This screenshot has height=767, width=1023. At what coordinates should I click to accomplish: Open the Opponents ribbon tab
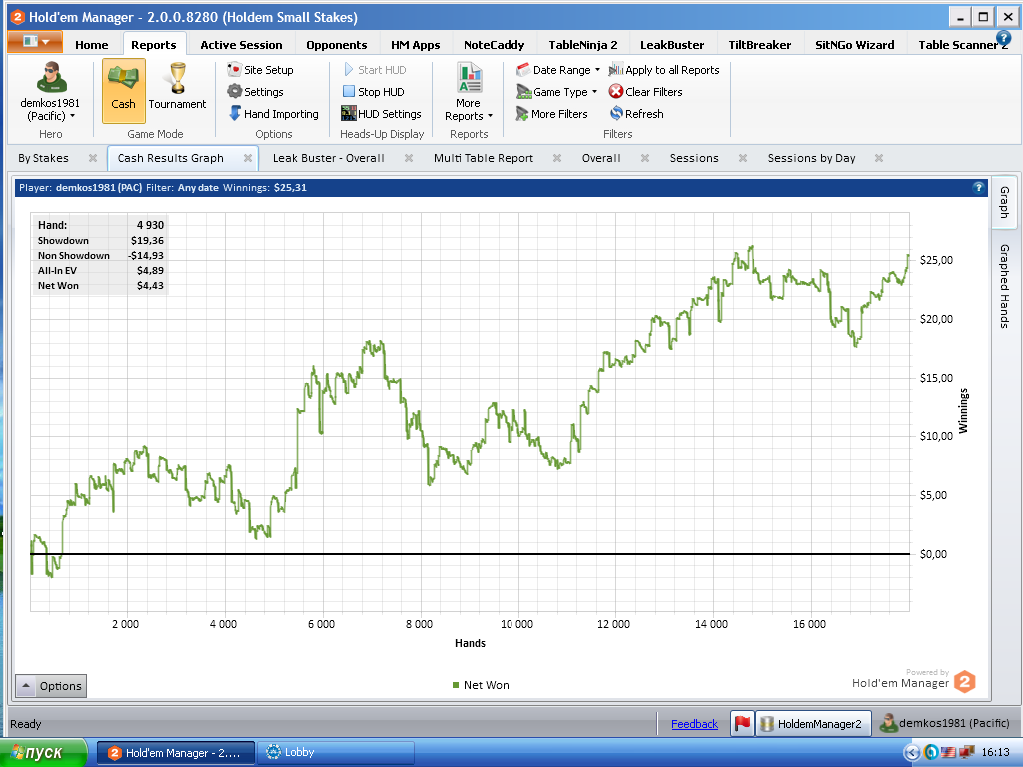coord(336,44)
